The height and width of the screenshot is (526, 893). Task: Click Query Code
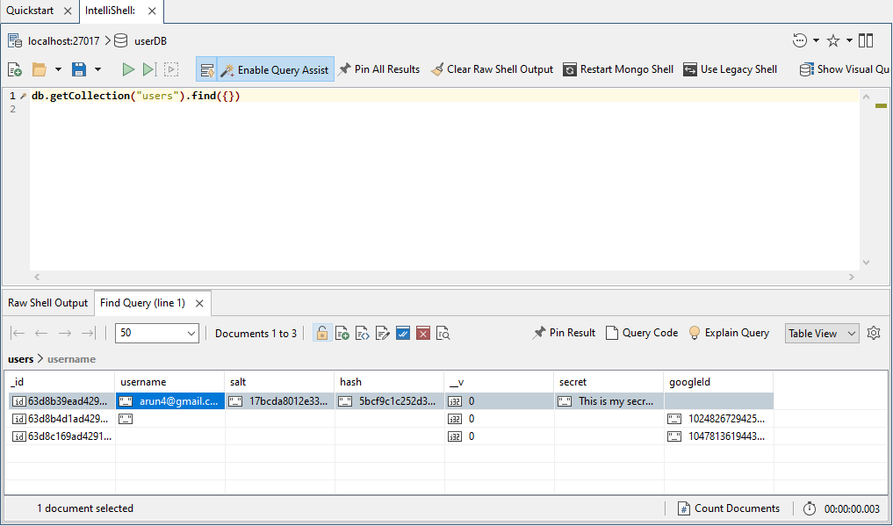[642, 333]
